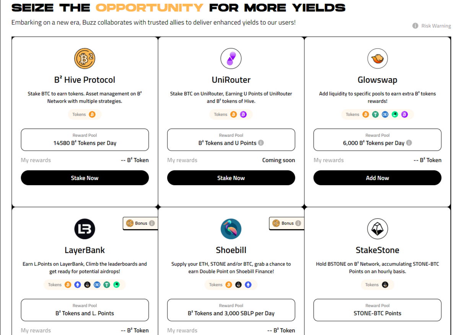The height and width of the screenshot is (335, 459).
Task: Click the BTC token icon in Hive Protocol
Action: pyautogui.click(x=92, y=114)
